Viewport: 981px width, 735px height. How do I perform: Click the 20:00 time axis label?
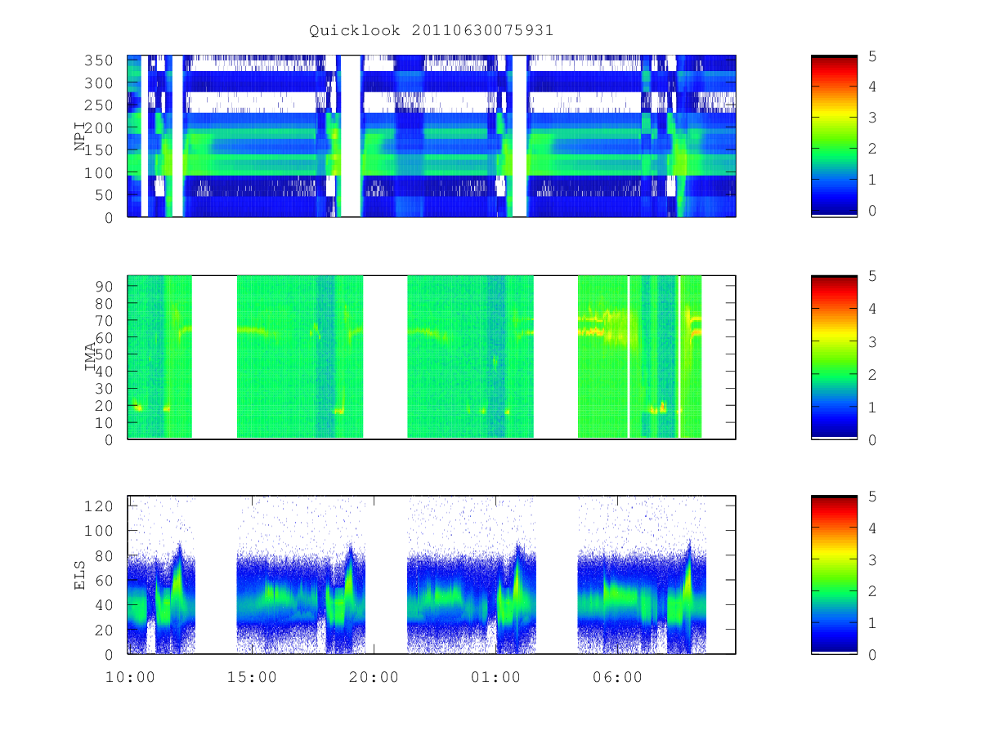tap(374, 677)
